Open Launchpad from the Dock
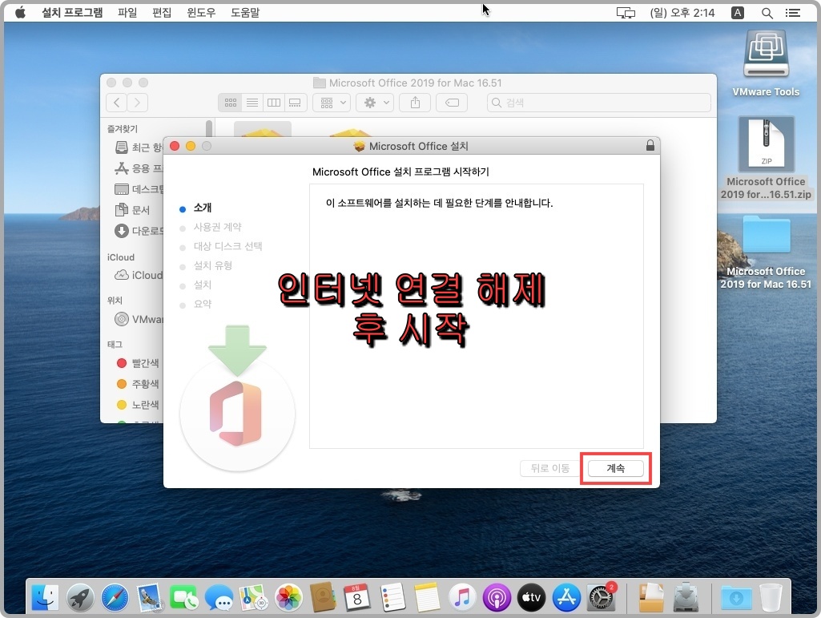The image size is (821, 618). pyautogui.click(x=78, y=597)
